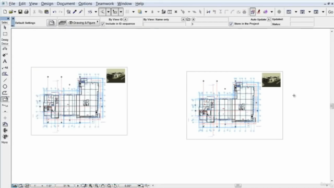The image size is (334, 188).
Task: Click the Docu section header in toolbox
Action: (x=5, y=44)
